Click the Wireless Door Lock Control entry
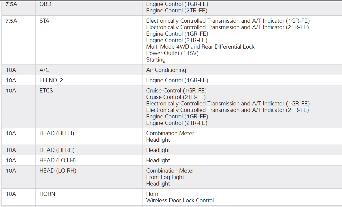The width and height of the screenshot is (342, 207). 180,200
